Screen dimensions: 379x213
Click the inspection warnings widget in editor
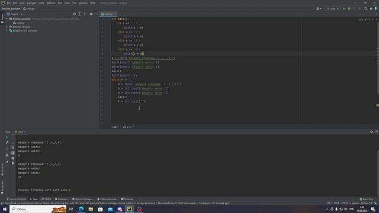[x=364, y=20]
